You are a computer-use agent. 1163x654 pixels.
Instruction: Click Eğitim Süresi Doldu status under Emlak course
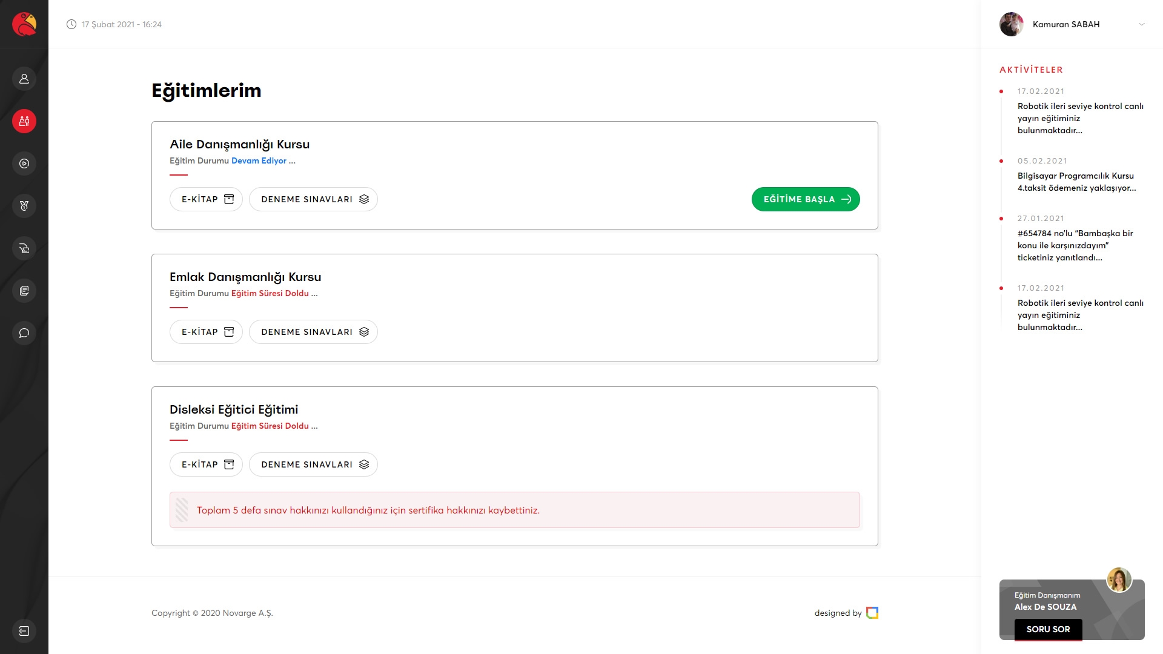(x=270, y=293)
